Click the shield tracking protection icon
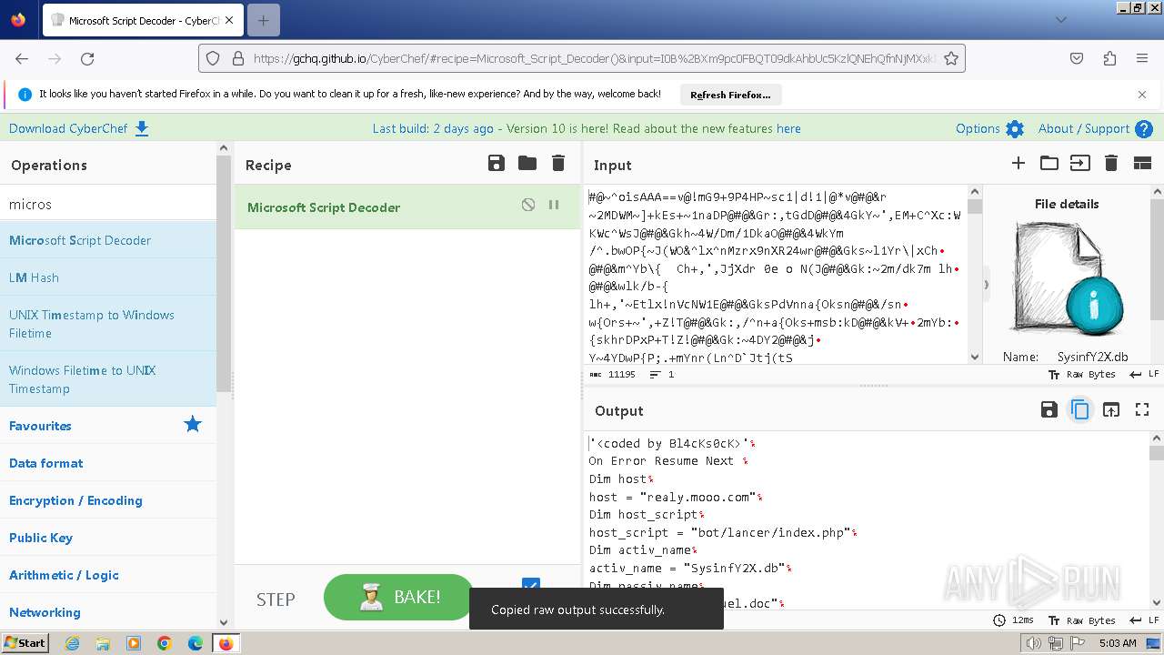The height and width of the screenshot is (655, 1164). tap(213, 58)
